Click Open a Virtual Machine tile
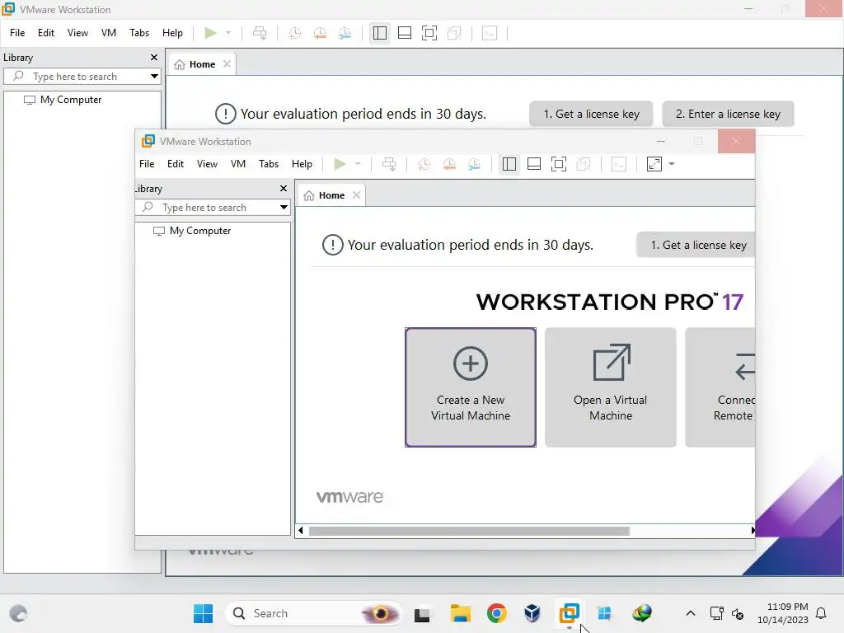The height and width of the screenshot is (633, 844). [x=611, y=387]
